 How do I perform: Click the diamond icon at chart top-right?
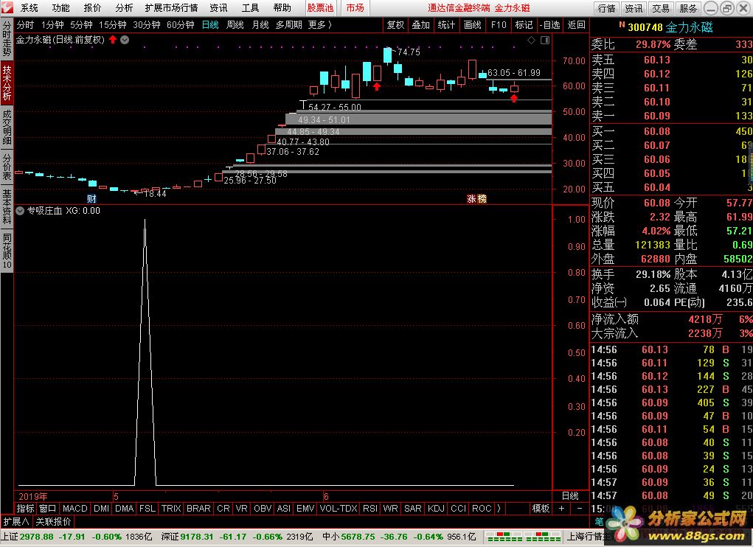(531, 41)
